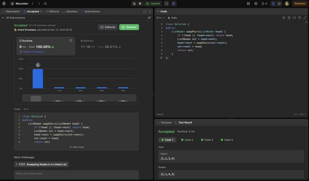This screenshot has height=181, width=309.
Task: Copy the submission link icon
Action: click(149, 18)
